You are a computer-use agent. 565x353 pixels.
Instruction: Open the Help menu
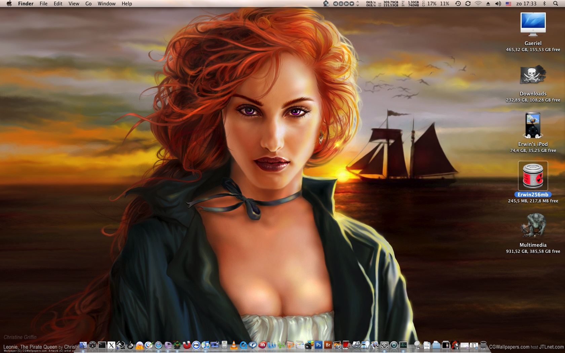click(127, 4)
